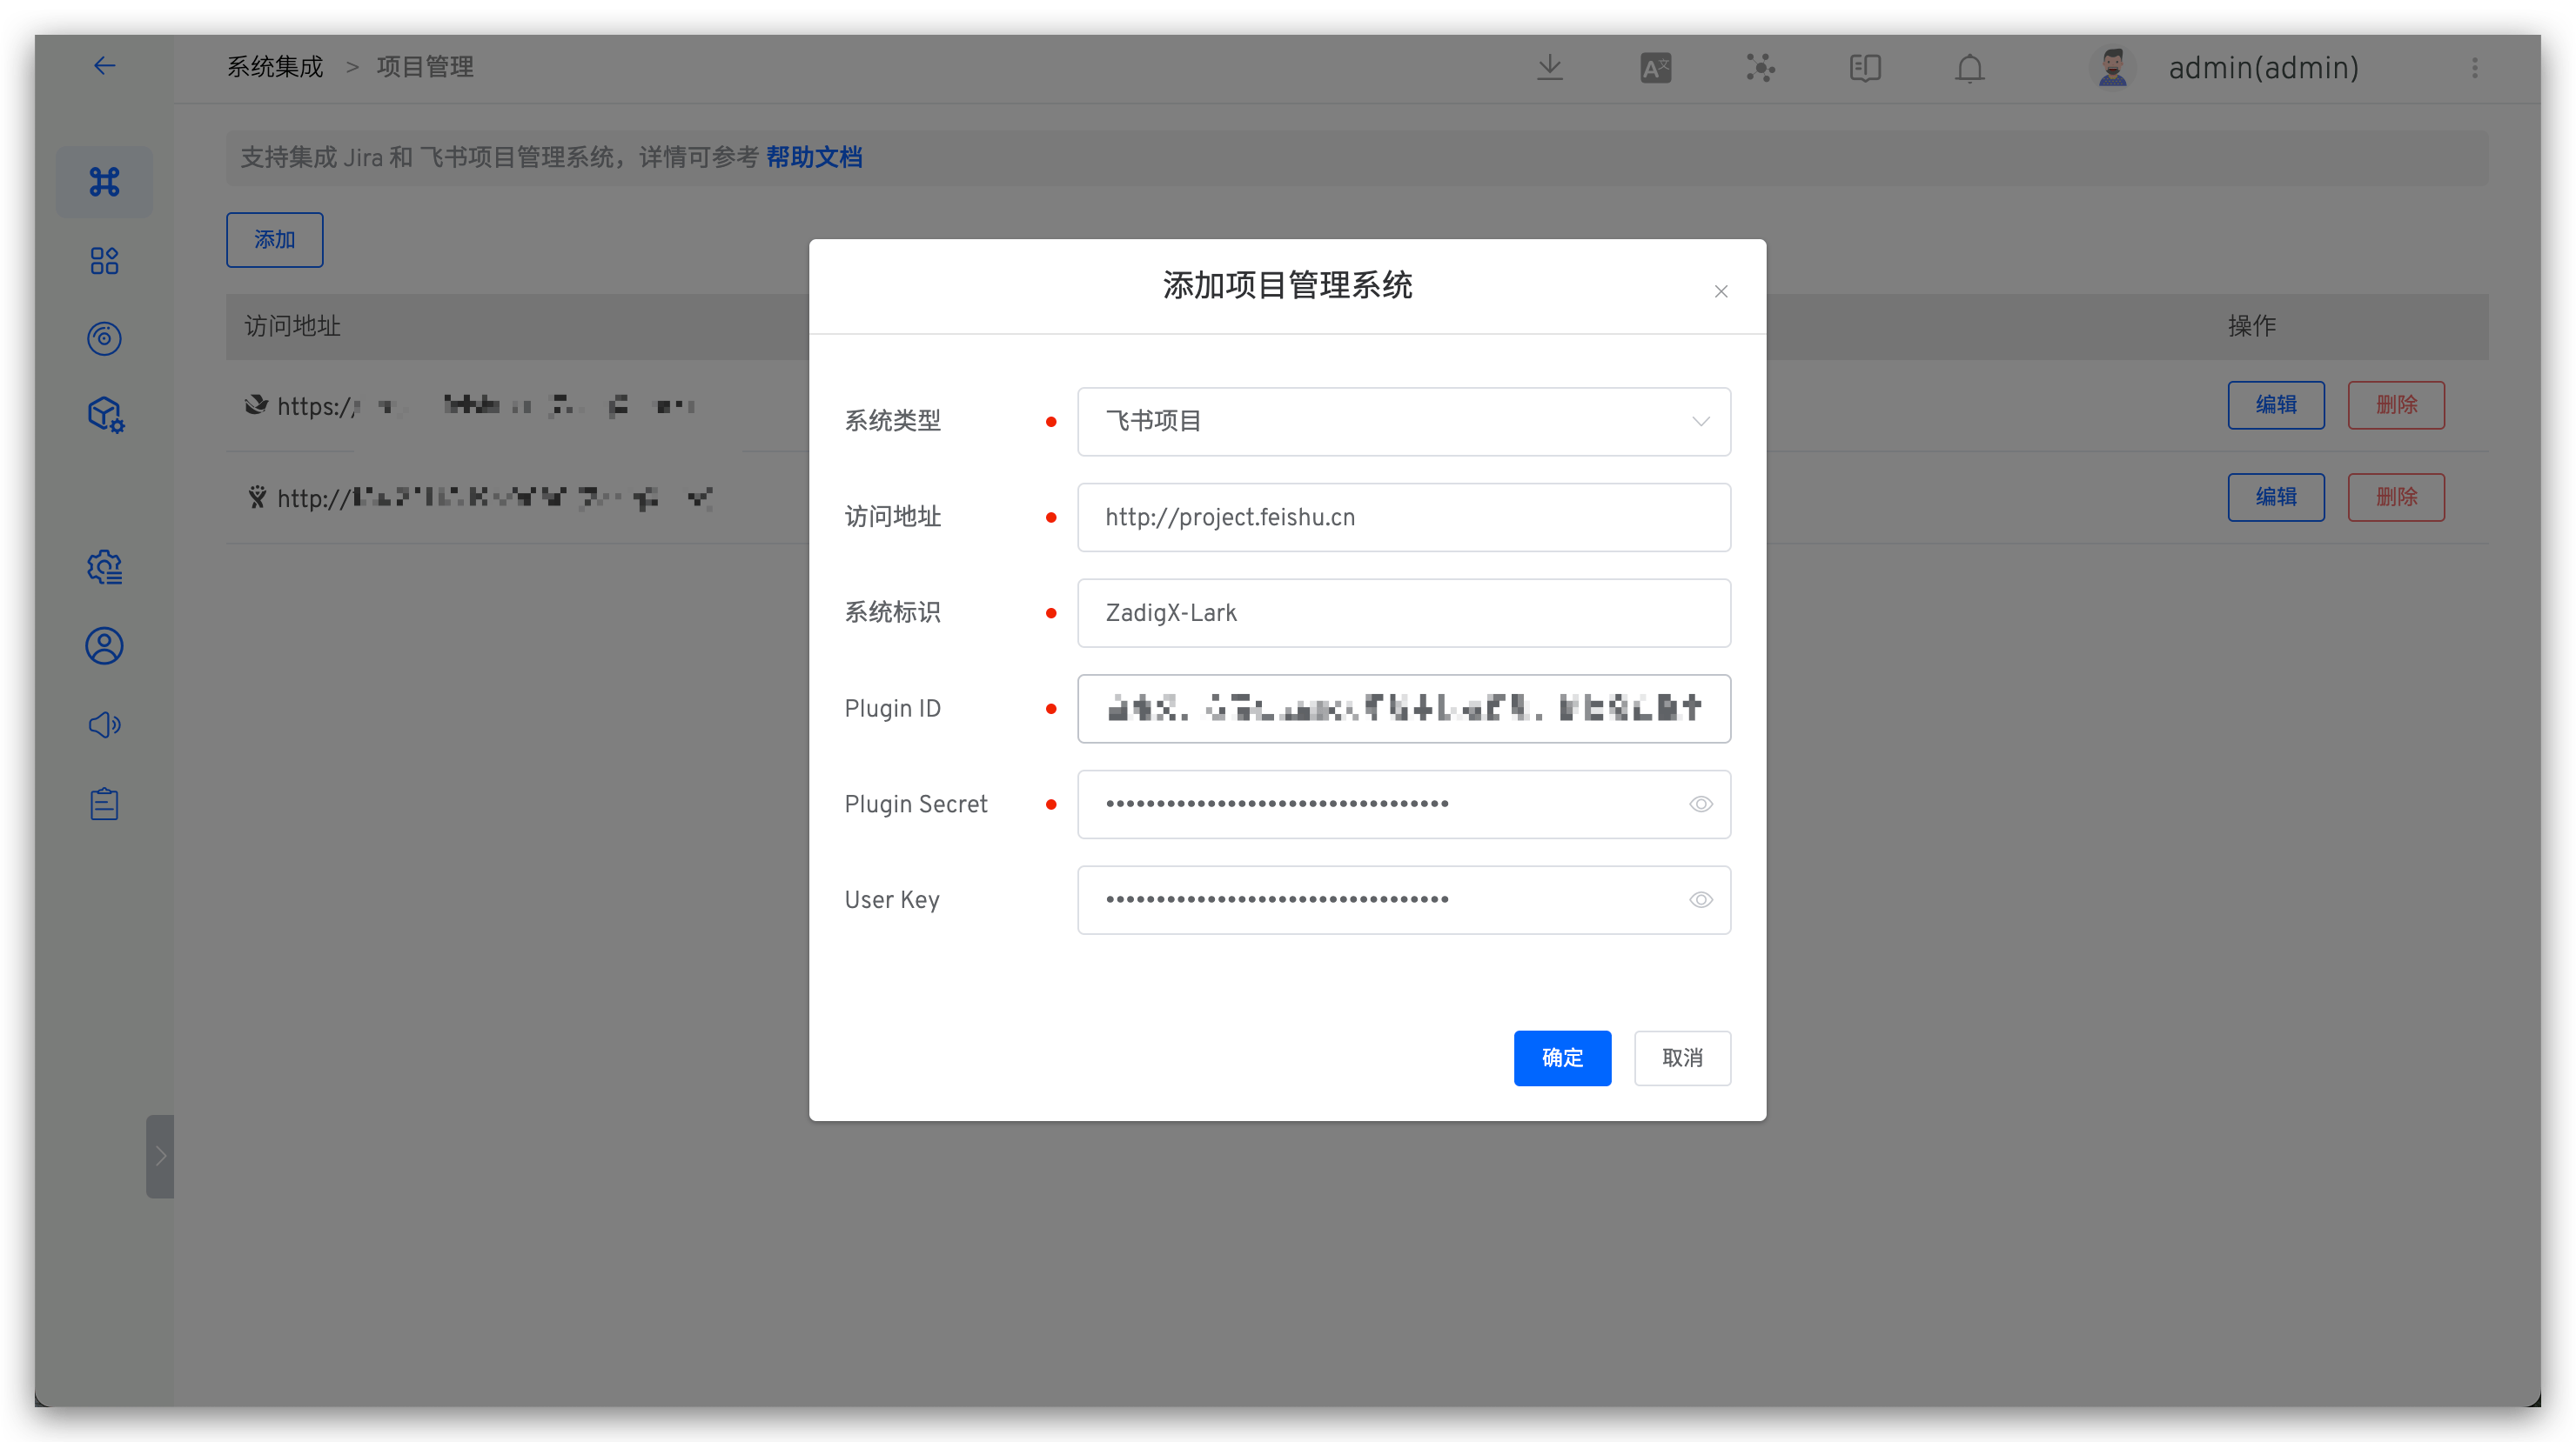Expand the collapsed sidebar chevron
This screenshot has height=1442, width=2576.
[x=160, y=1156]
